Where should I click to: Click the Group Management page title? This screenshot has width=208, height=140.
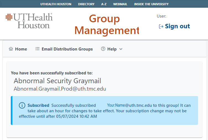point(107,24)
